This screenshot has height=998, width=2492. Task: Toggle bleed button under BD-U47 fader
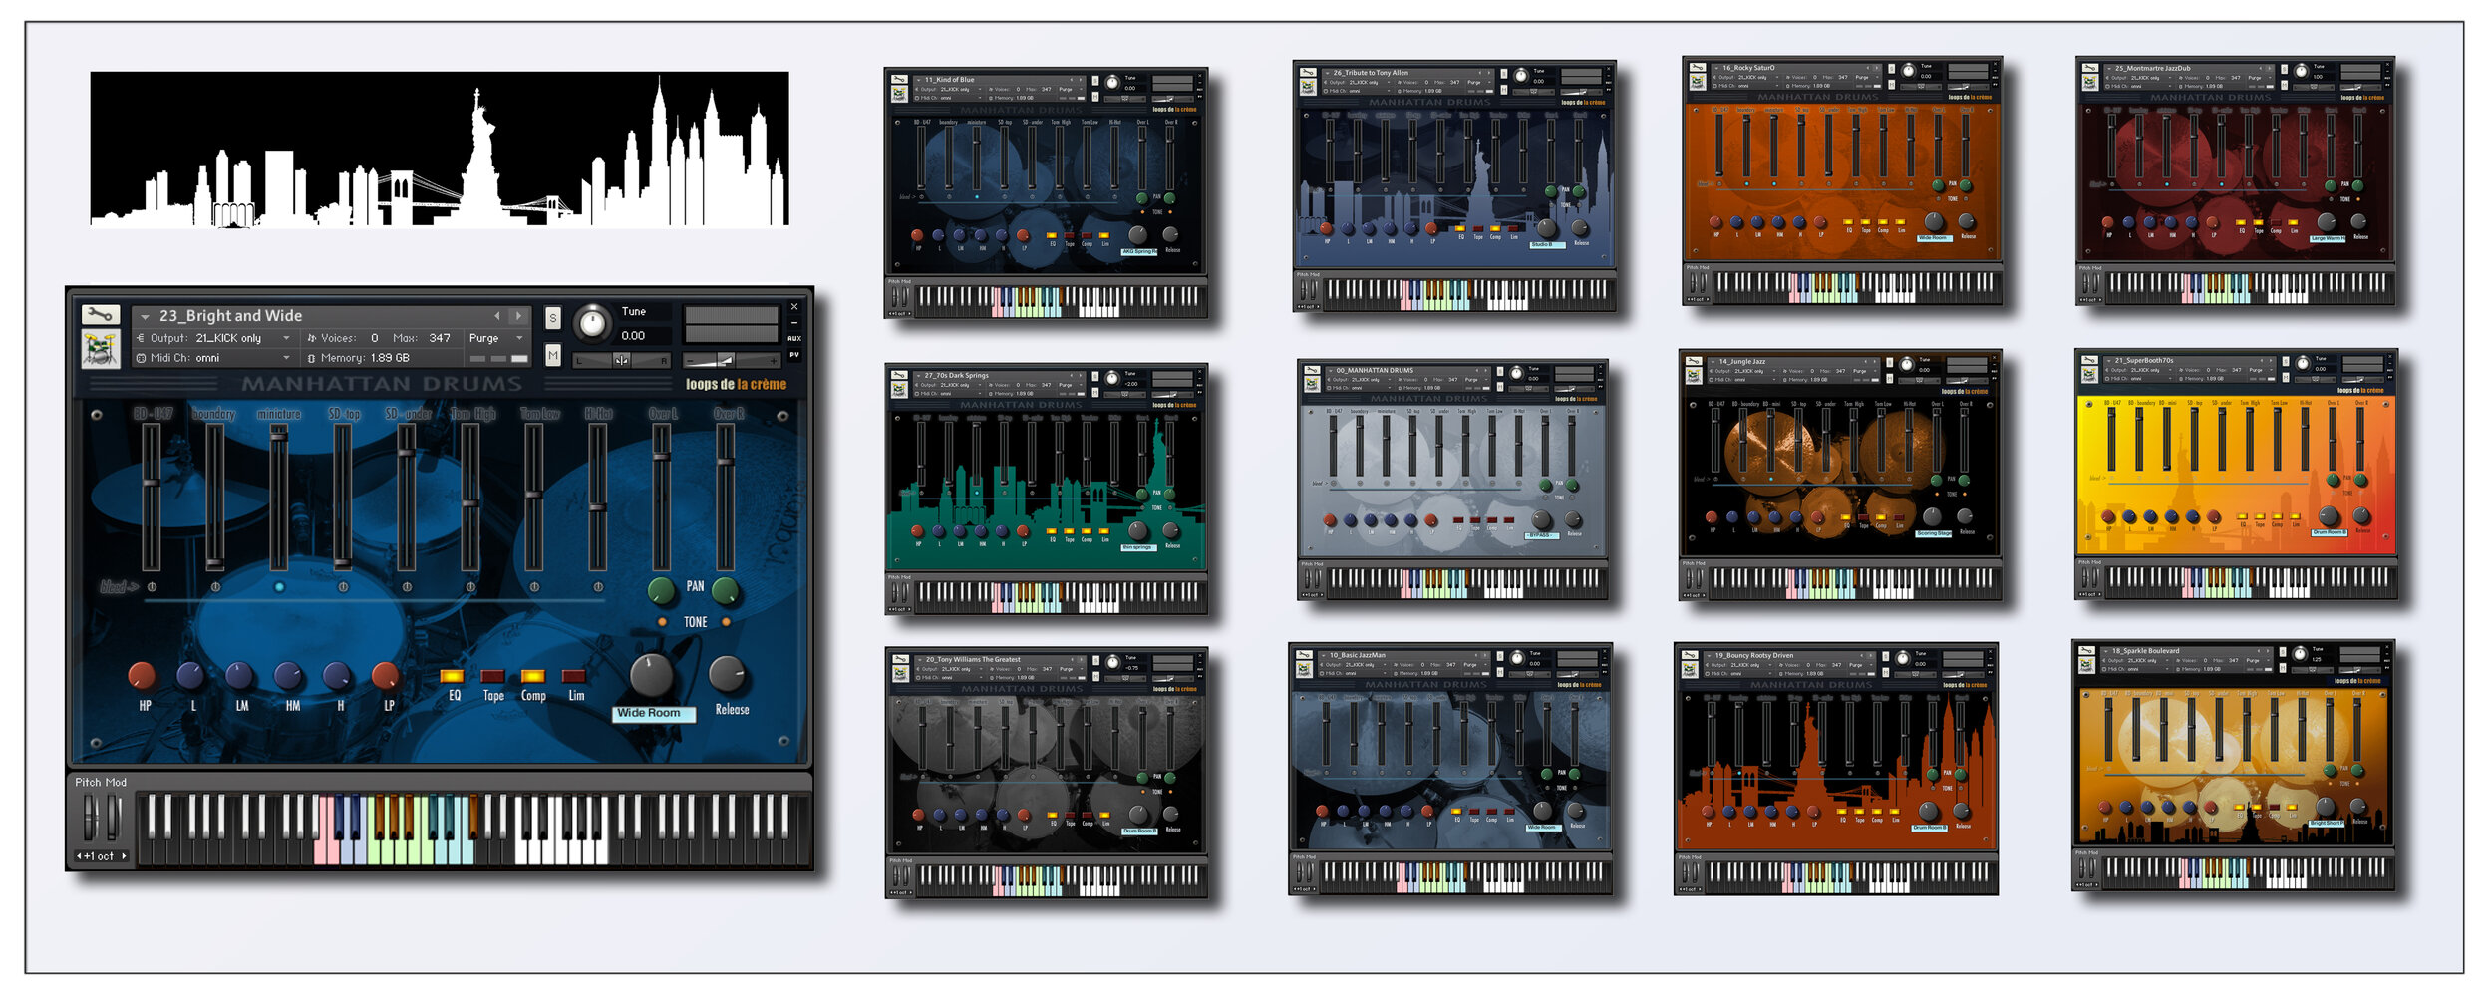point(152,587)
